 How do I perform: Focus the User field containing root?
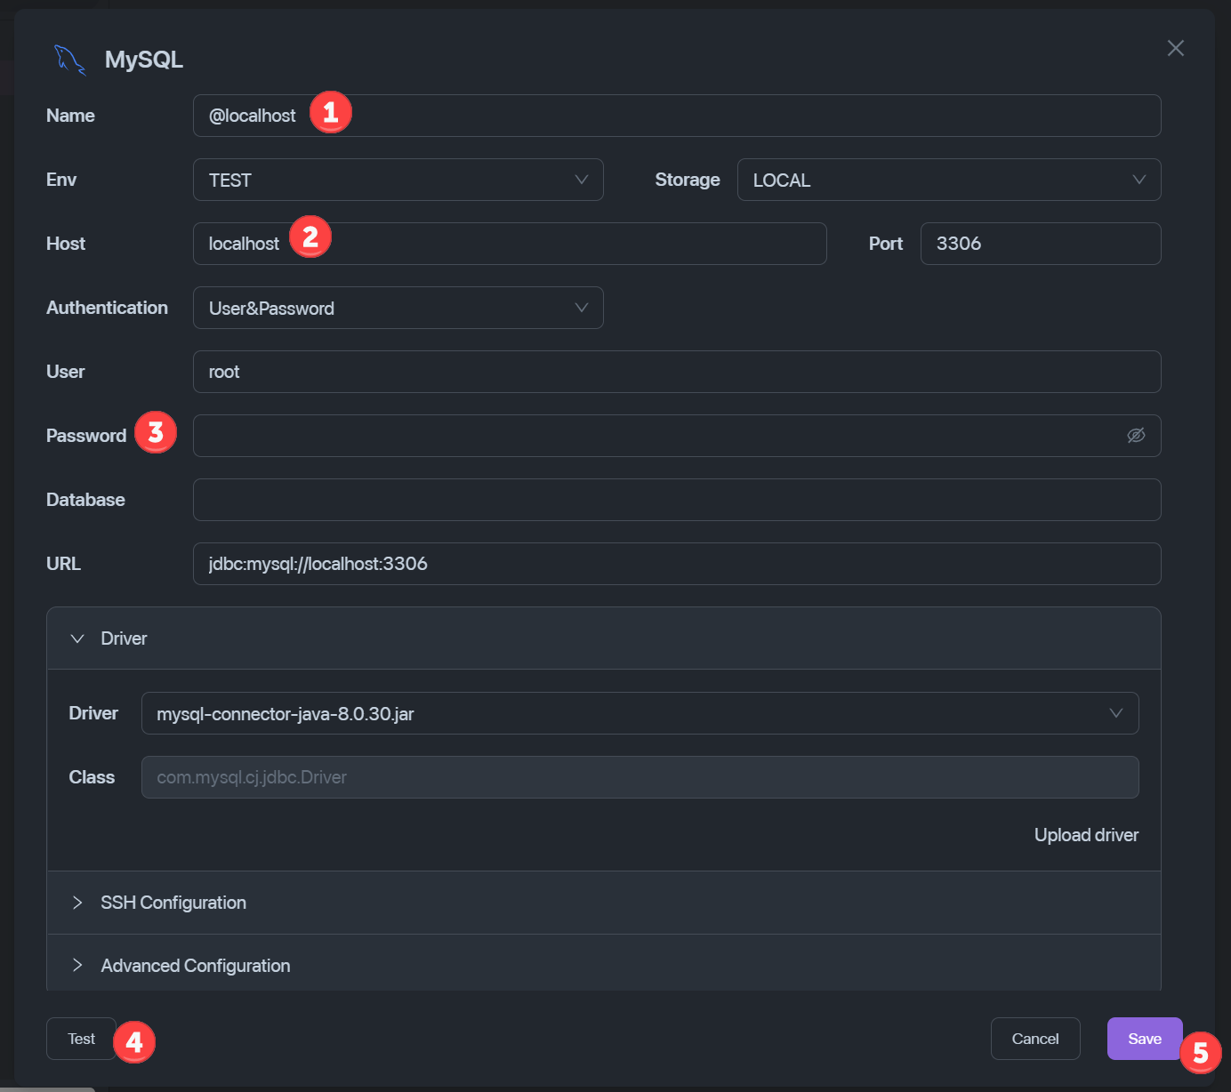(677, 372)
